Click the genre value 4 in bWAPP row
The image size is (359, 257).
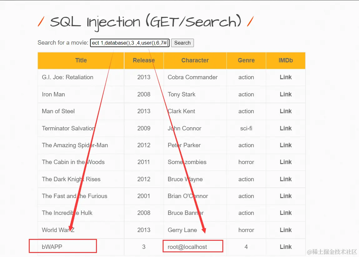(246, 247)
